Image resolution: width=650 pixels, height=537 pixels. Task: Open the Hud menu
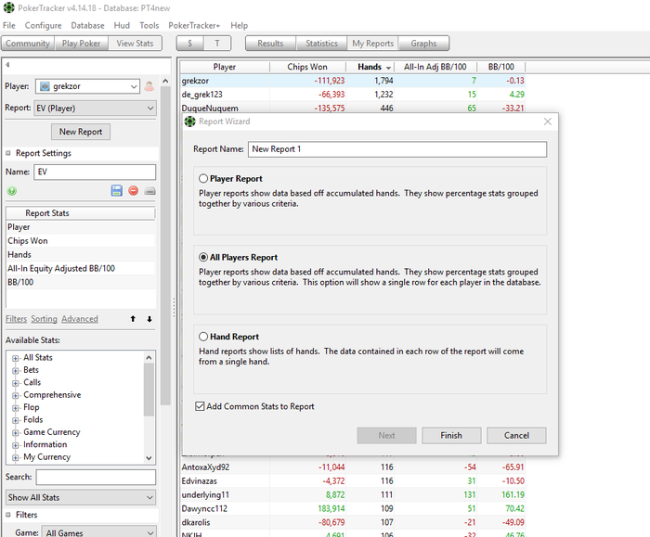coord(122,25)
